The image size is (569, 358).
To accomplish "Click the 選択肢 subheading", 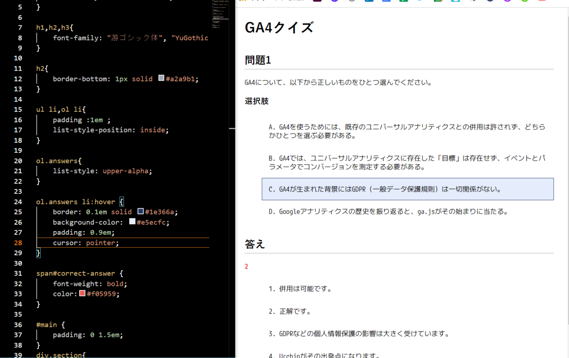I will [x=257, y=101].
